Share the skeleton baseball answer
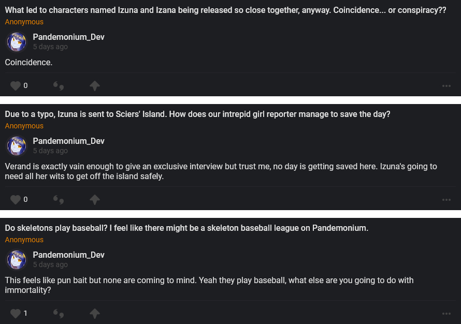Screen dimensions: 461x324 coord(94,314)
